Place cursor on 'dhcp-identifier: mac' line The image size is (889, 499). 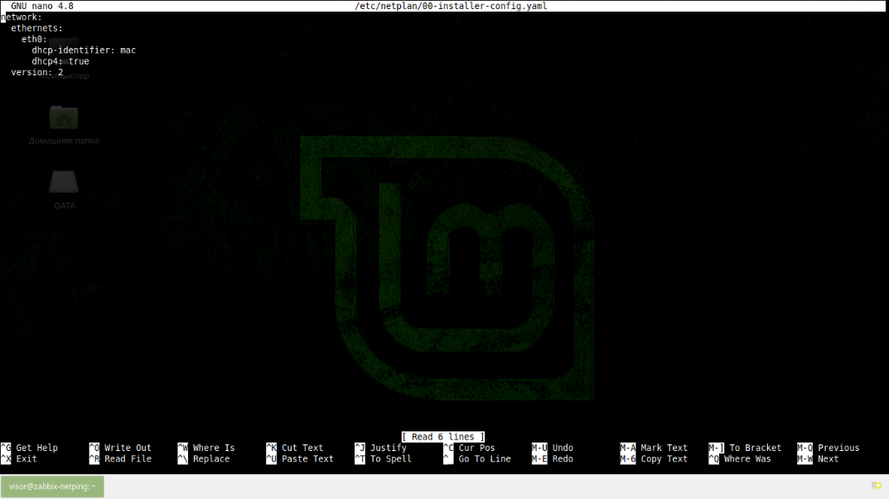click(x=84, y=50)
